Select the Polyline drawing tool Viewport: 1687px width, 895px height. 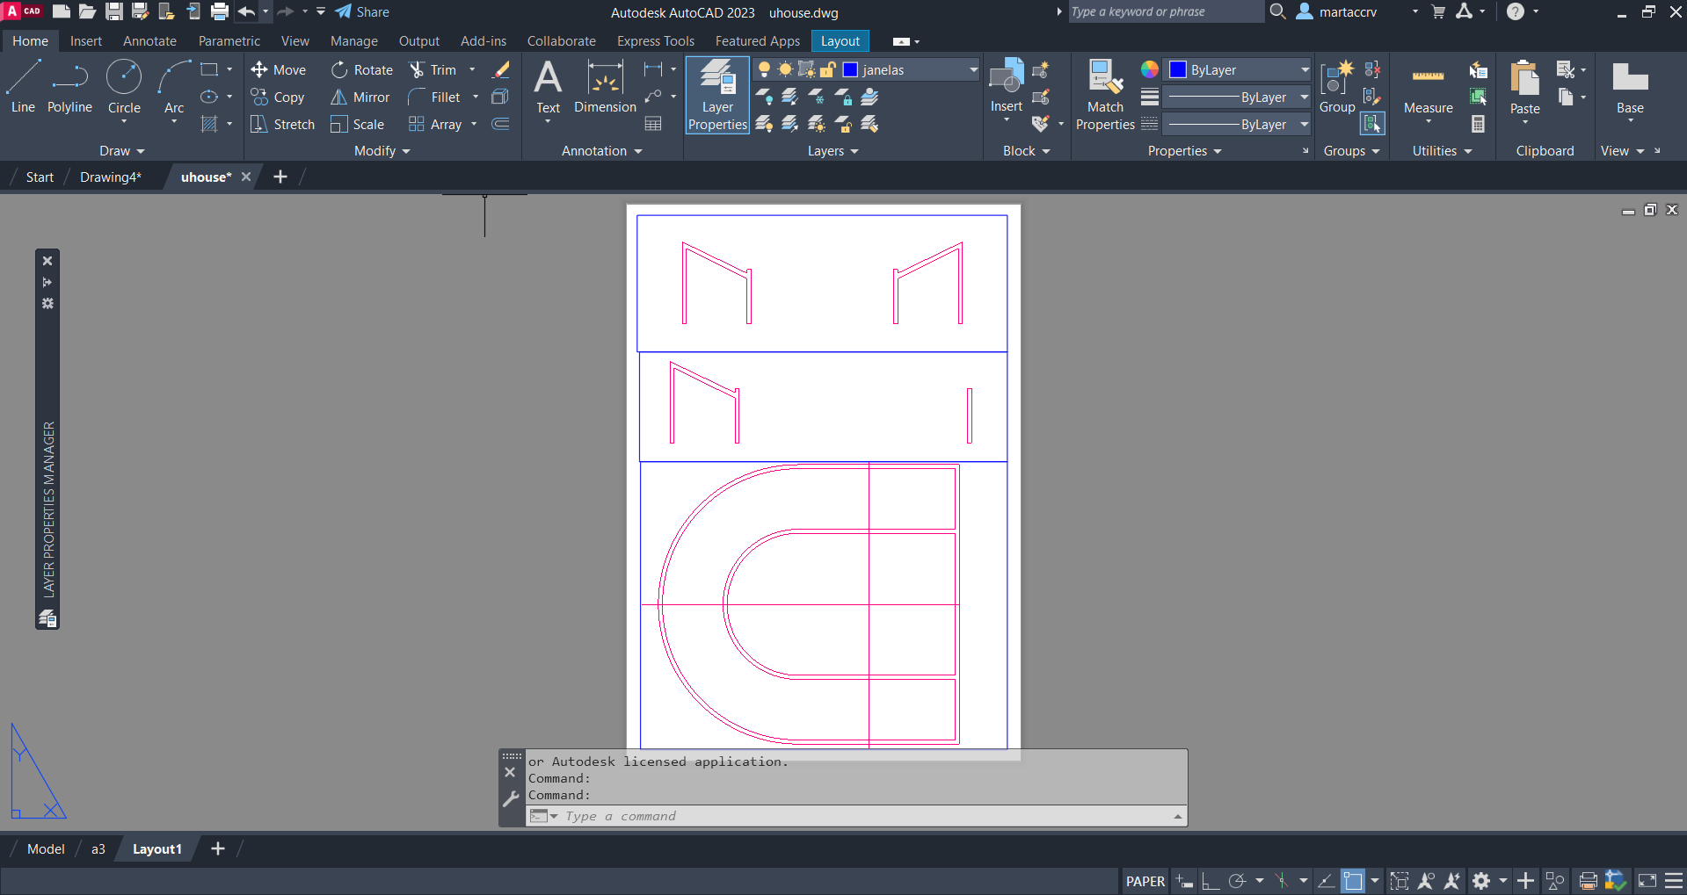[69, 88]
